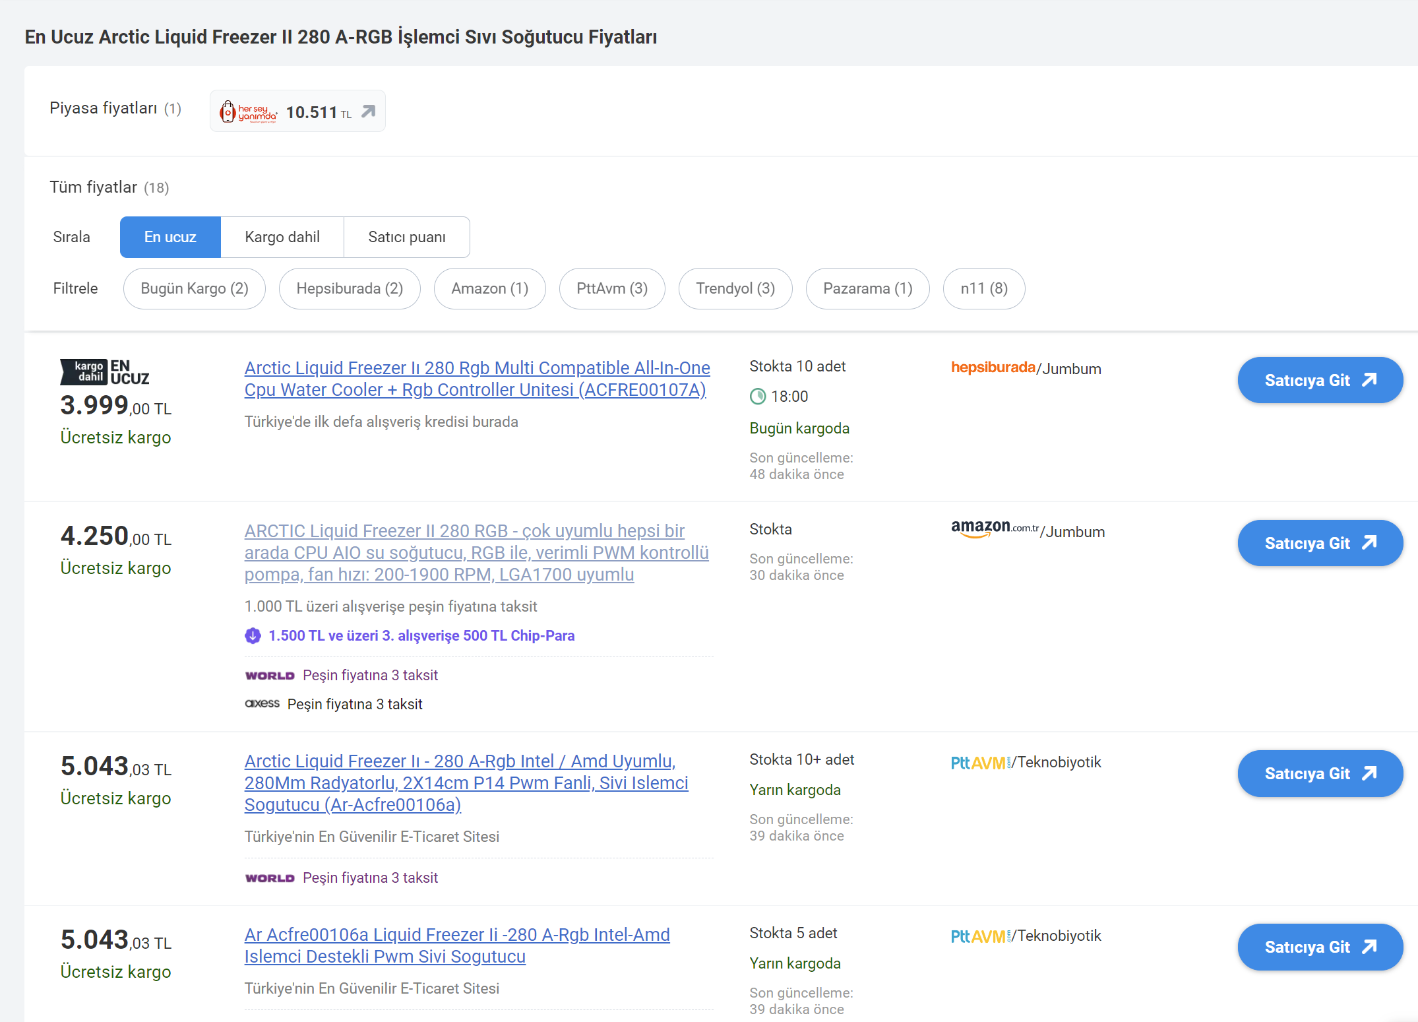
Task: Click 1.000 TL üzeri alışverişe peşin fiyatına taksit
Action: pos(390,606)
